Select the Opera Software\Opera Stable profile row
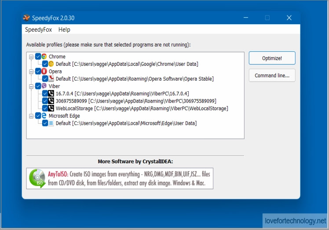329x230 pixels. pos(135,79)
